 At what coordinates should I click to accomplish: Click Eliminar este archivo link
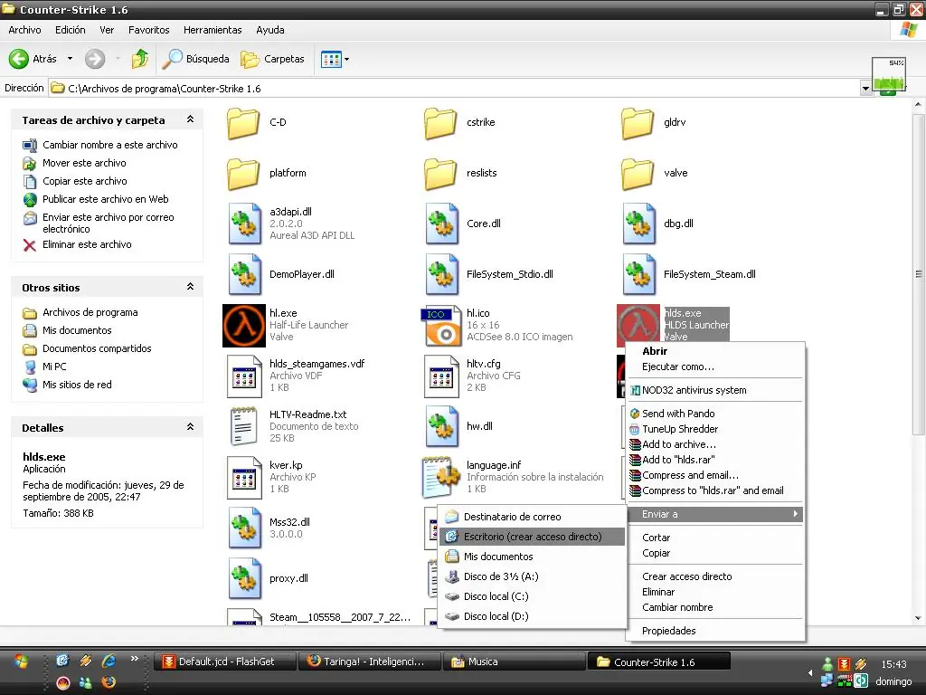coord(87,244)
